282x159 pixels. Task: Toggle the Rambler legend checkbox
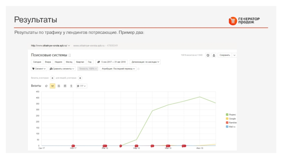(227, 123)
